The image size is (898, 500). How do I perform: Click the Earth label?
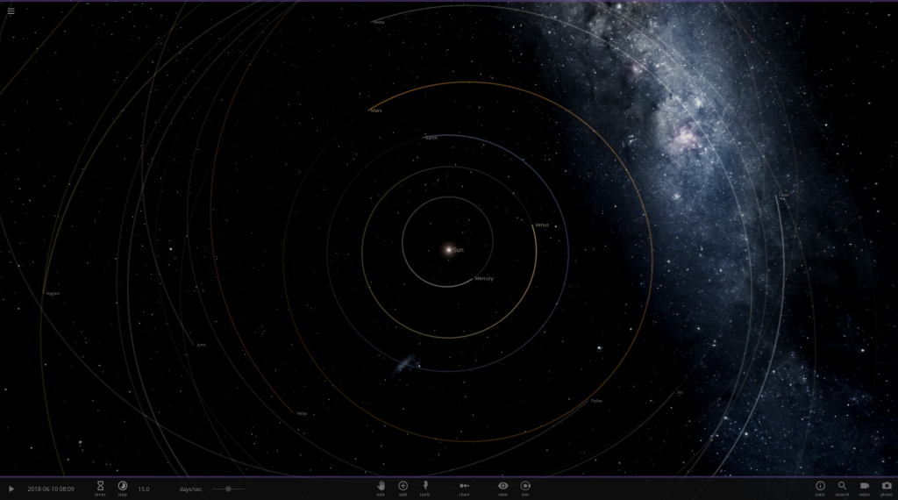click(431, 138)
